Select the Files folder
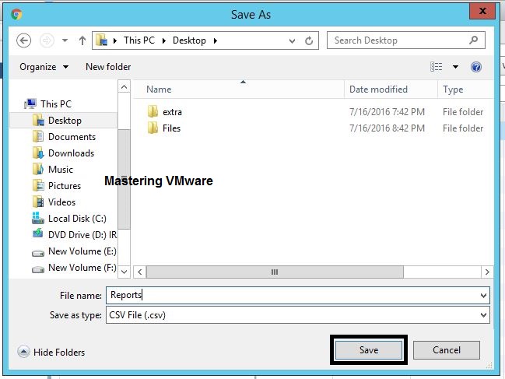Viewport: 505px width, 379px height. click(x=172, y=128)
